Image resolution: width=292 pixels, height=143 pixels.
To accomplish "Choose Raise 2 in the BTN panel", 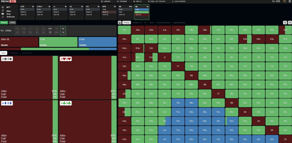I will (108, 12).
